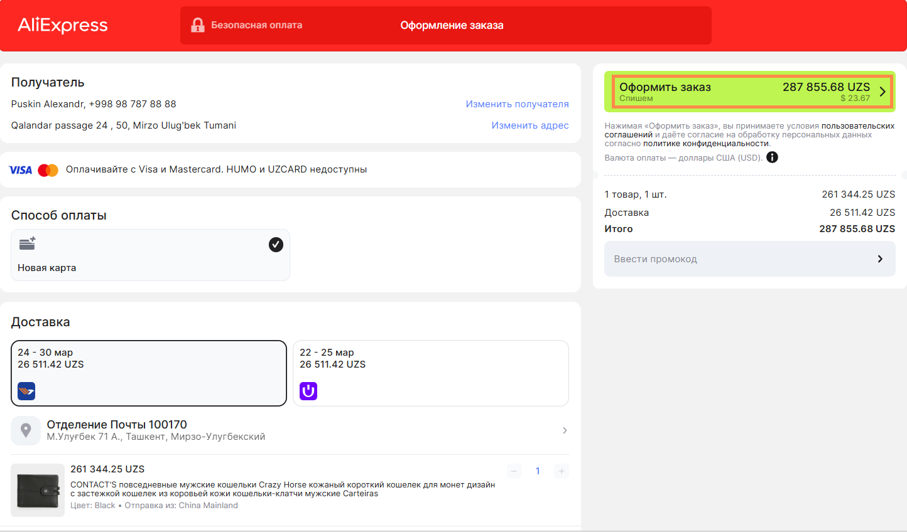Screen dimensions: 907x532
Task: Choose the 22 - 25 мар delivery option
Action: [x=430, y=373]
